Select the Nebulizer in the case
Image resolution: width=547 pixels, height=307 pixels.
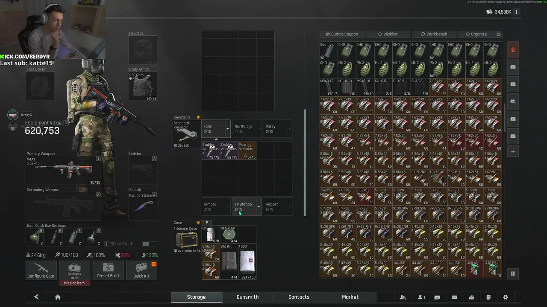[229, 235]
